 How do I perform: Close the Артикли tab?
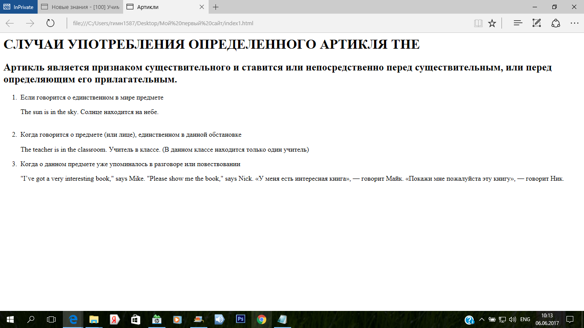click(202, 7)
